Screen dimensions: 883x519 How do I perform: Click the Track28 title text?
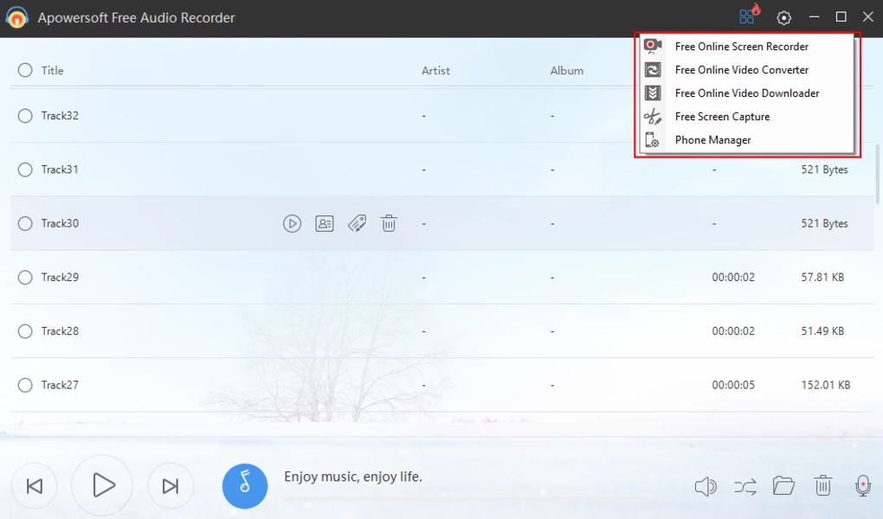click(x=60, y=331)
